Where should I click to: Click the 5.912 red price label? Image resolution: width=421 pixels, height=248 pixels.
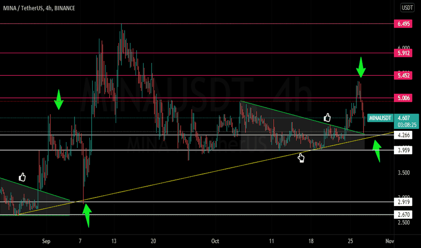coord(403,53)
